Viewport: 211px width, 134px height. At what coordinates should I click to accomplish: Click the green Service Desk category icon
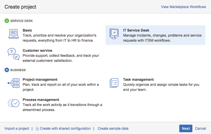[x=7, y=21]
